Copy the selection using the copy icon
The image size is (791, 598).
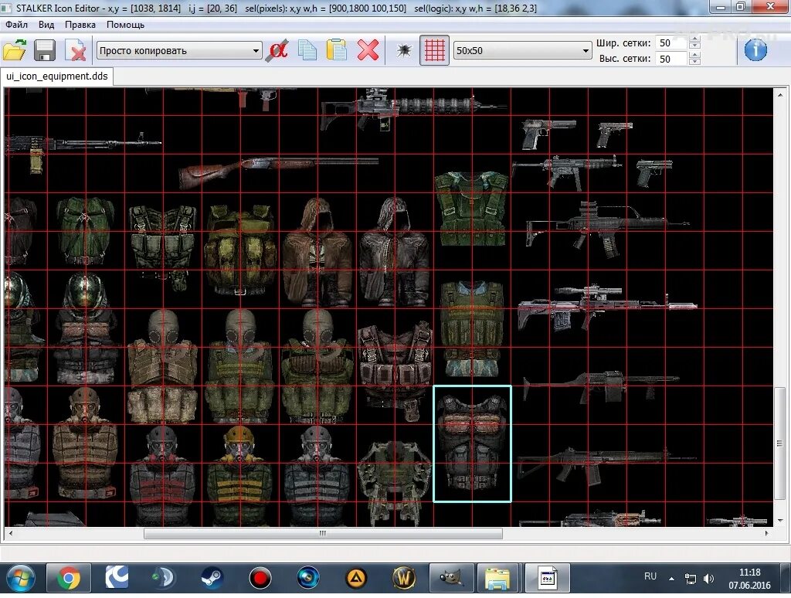pyautogui.click(x=307, y=50)
